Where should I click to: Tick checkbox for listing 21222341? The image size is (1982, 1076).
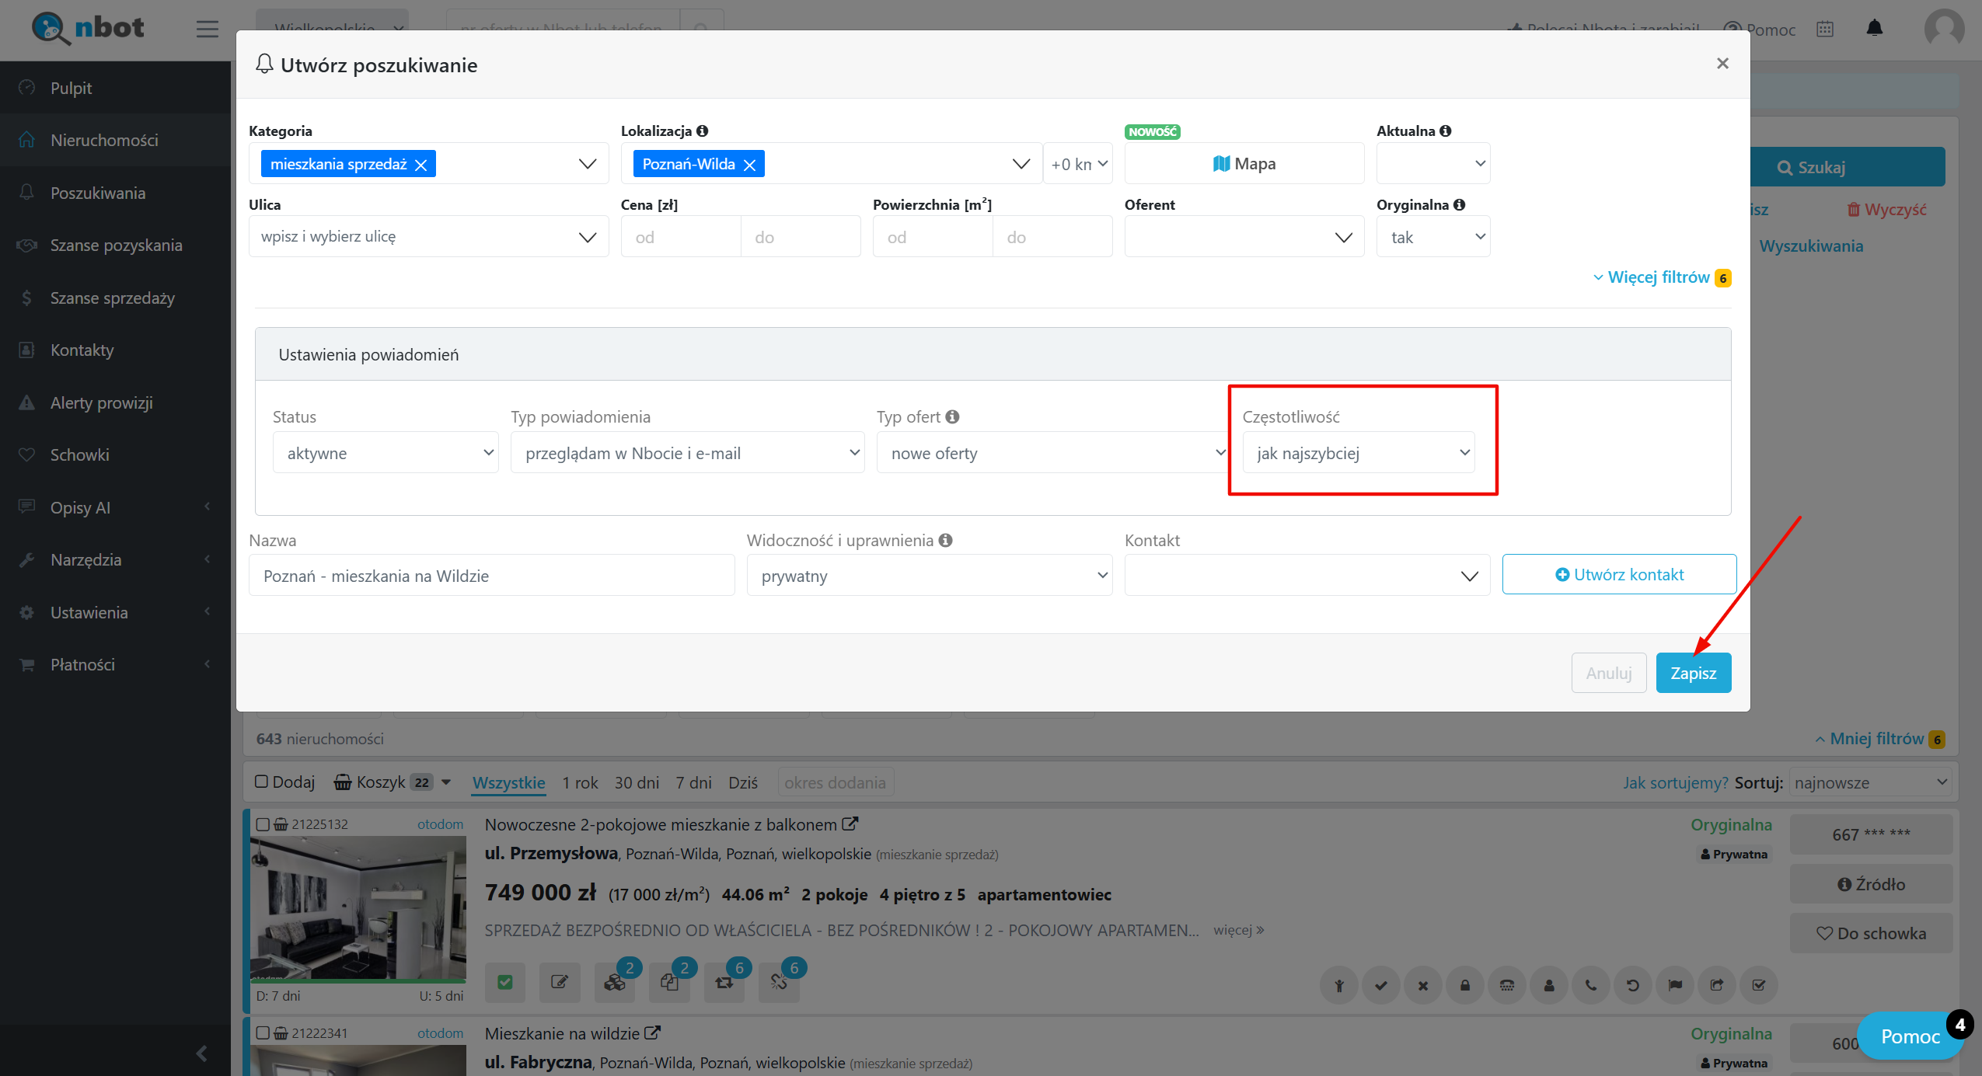pos(263,1033)
